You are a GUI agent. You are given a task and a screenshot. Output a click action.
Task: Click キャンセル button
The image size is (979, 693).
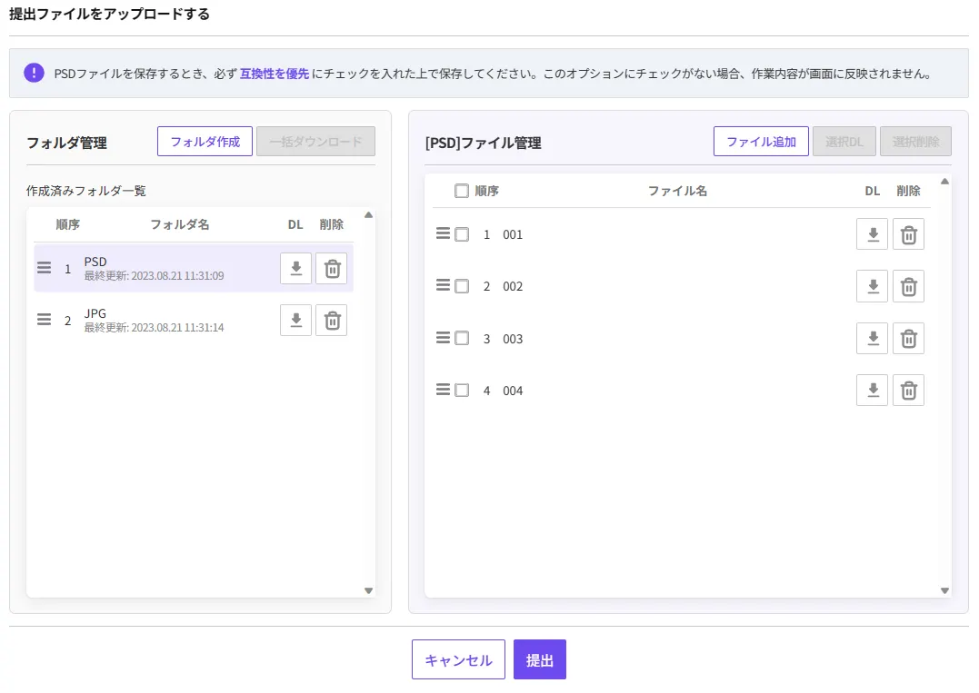458,659
